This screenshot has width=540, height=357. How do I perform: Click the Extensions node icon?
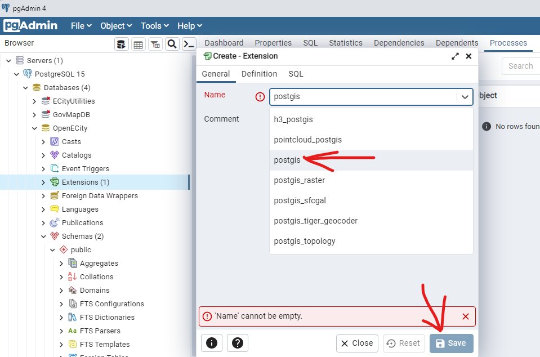pos(55,182)
